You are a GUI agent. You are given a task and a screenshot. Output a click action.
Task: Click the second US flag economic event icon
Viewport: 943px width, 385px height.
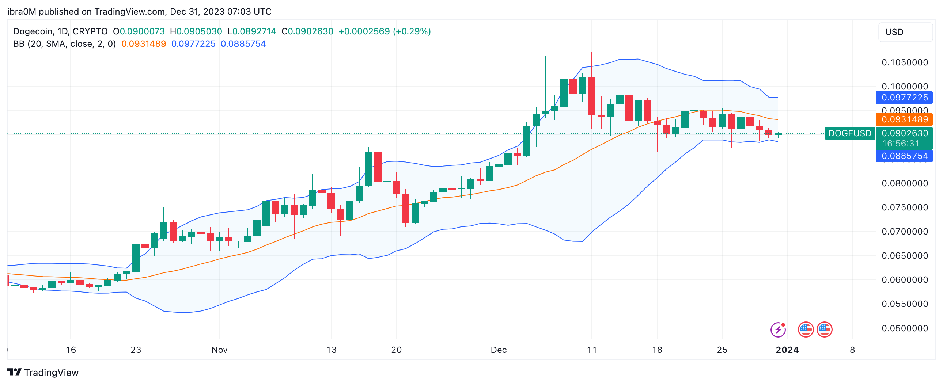(824, 329)
